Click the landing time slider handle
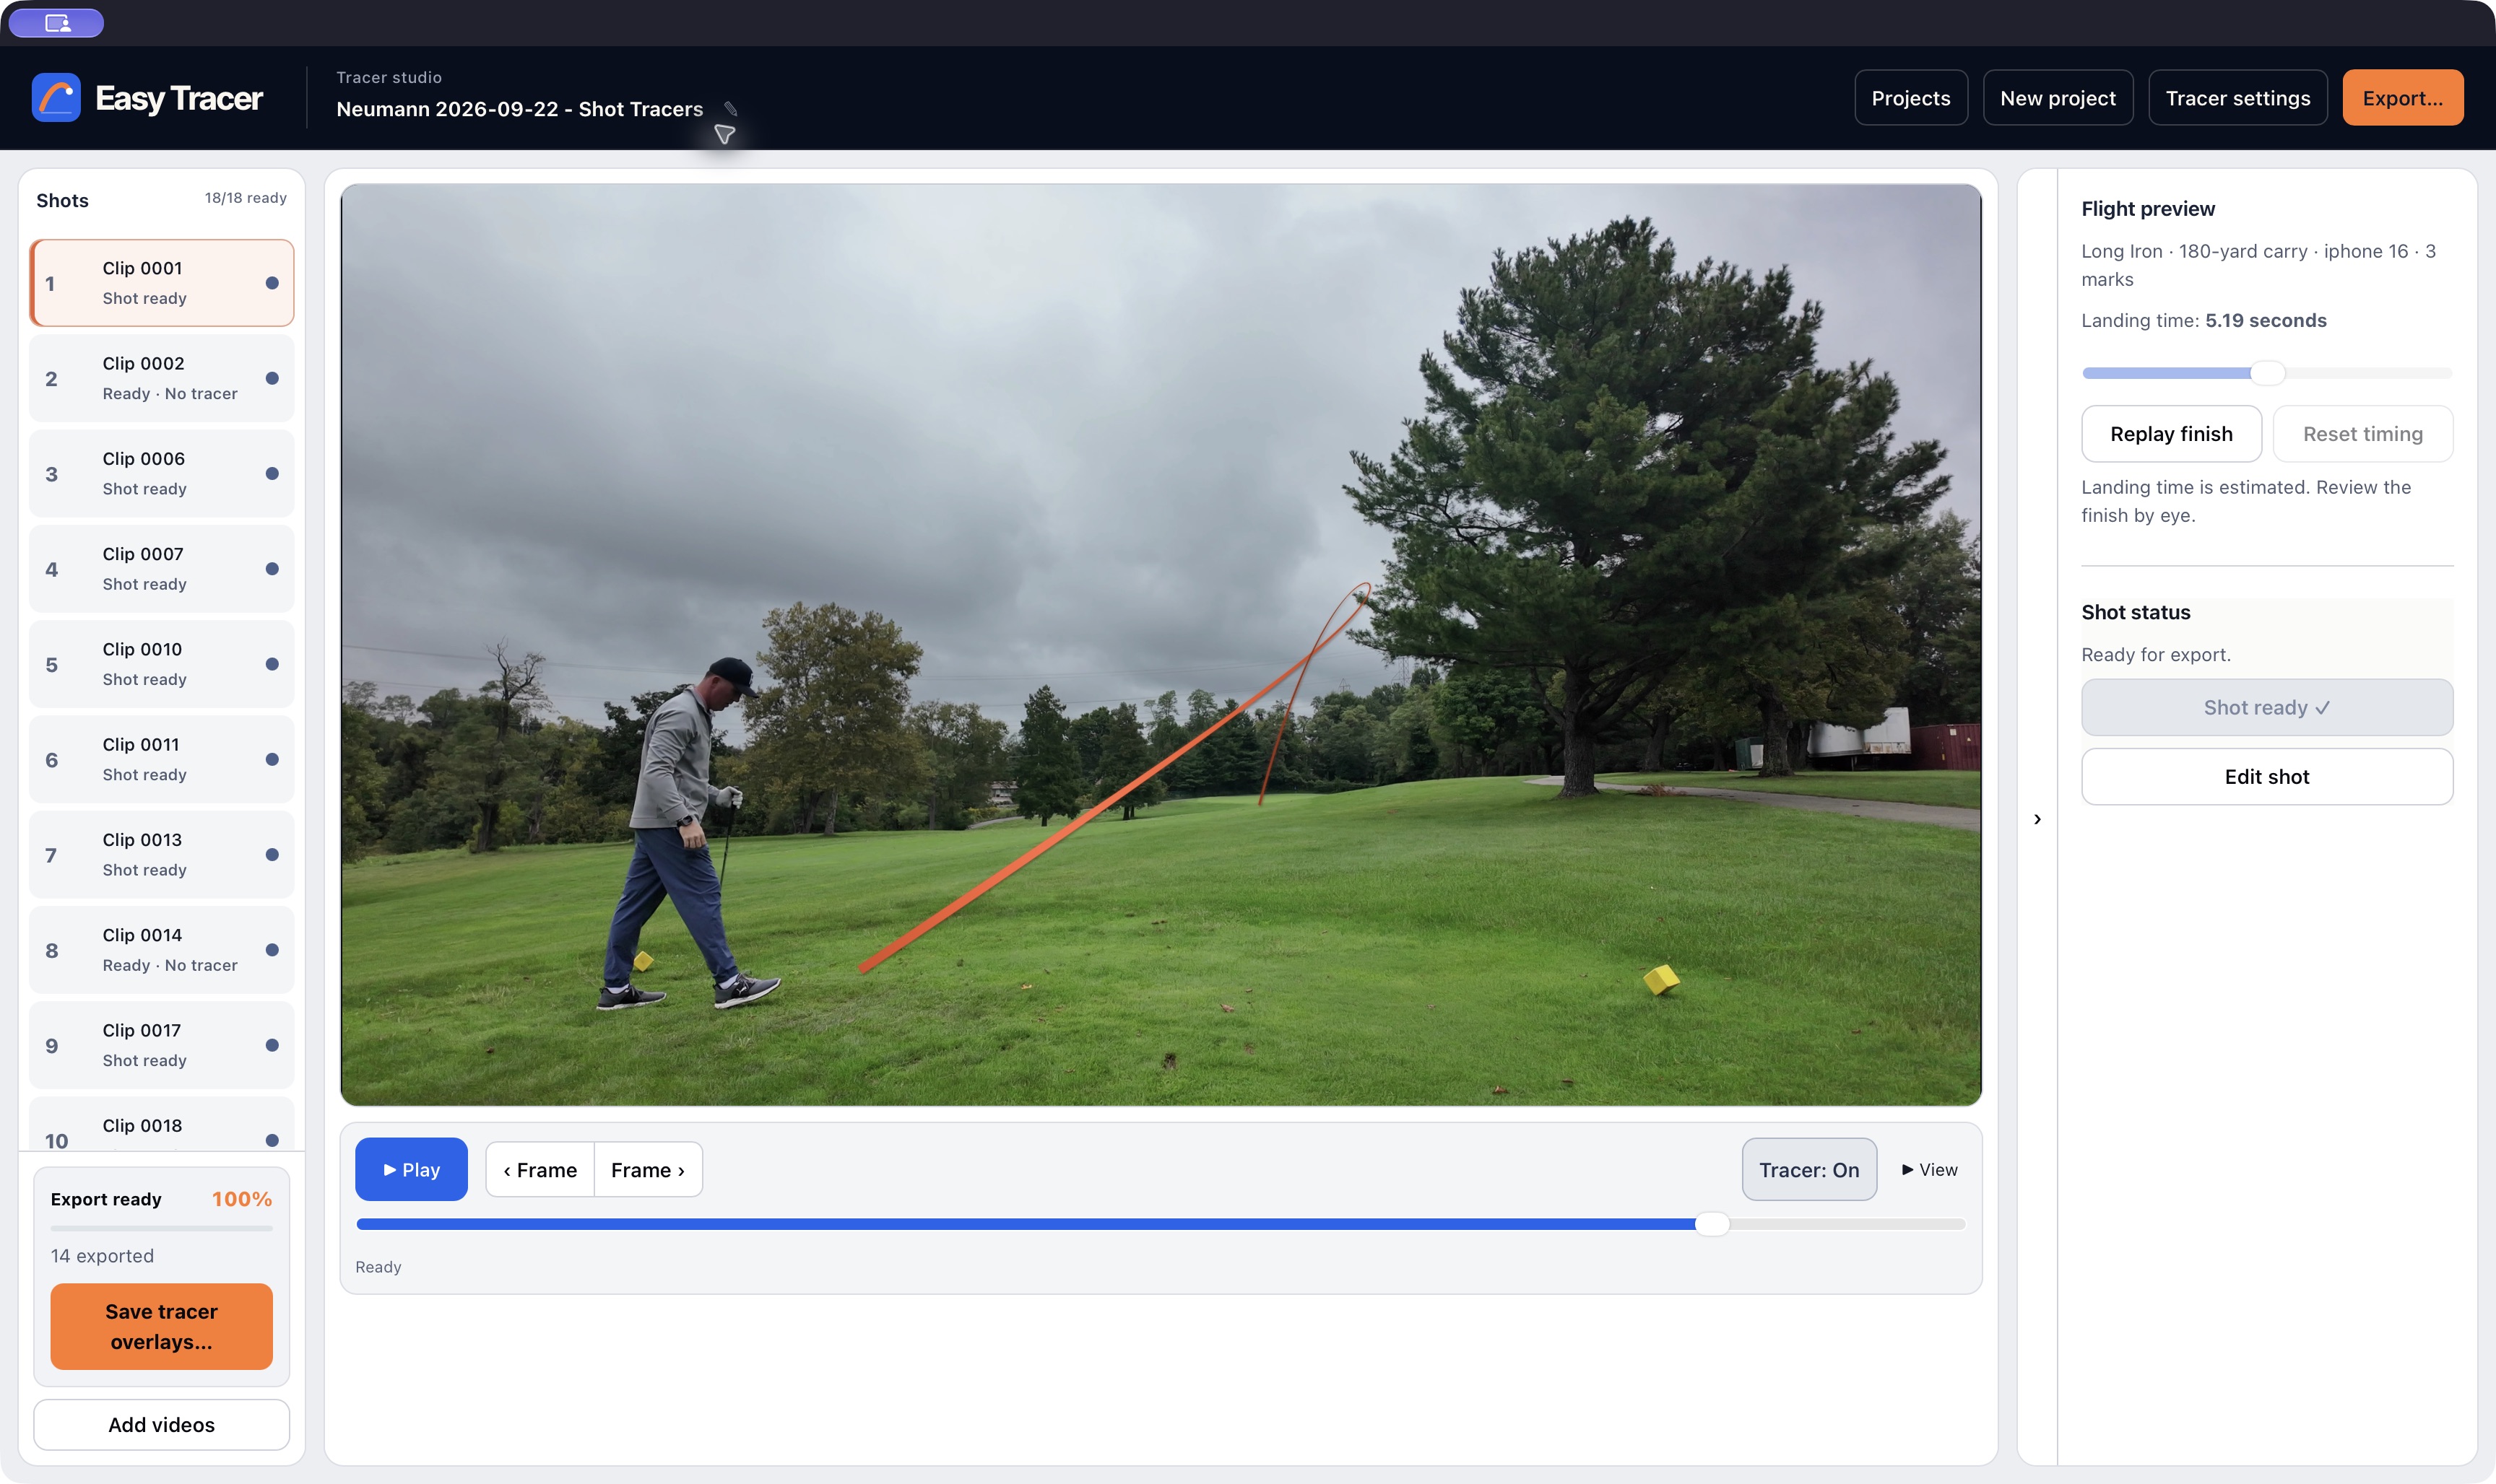Image resolution: width=2496 pixels, height=1484 pixels. (2268, 373)
